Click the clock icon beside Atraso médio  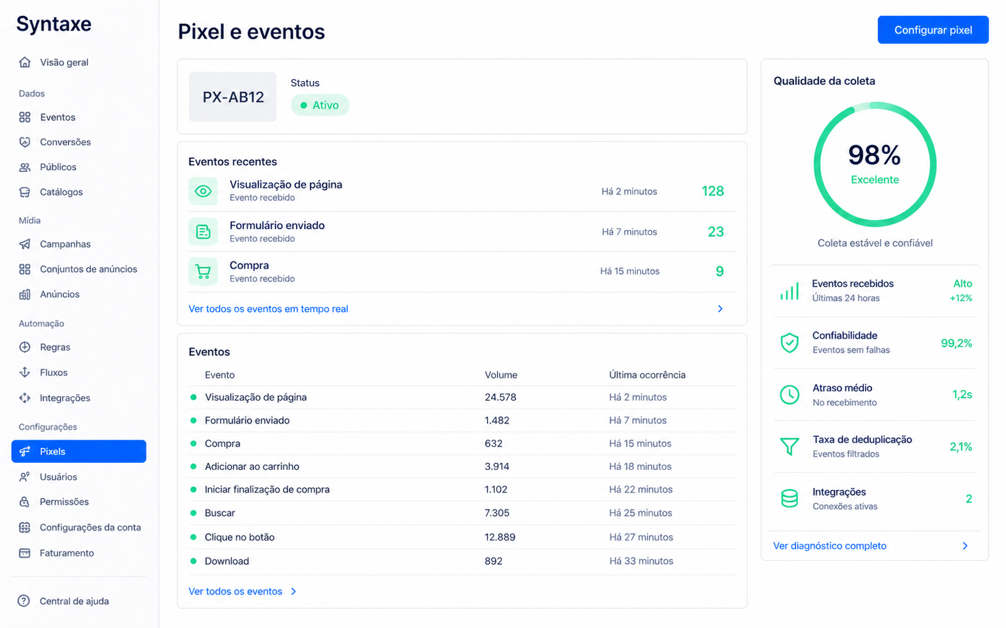(789, 394)
